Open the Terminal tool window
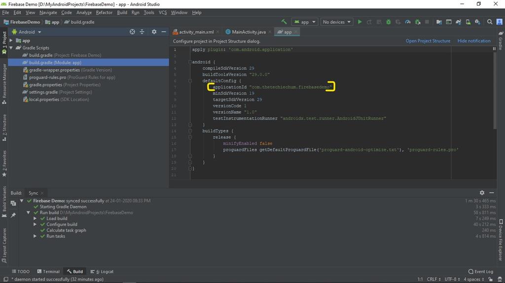The width and height of the screenshot is (505, 283). click(48, 271)
